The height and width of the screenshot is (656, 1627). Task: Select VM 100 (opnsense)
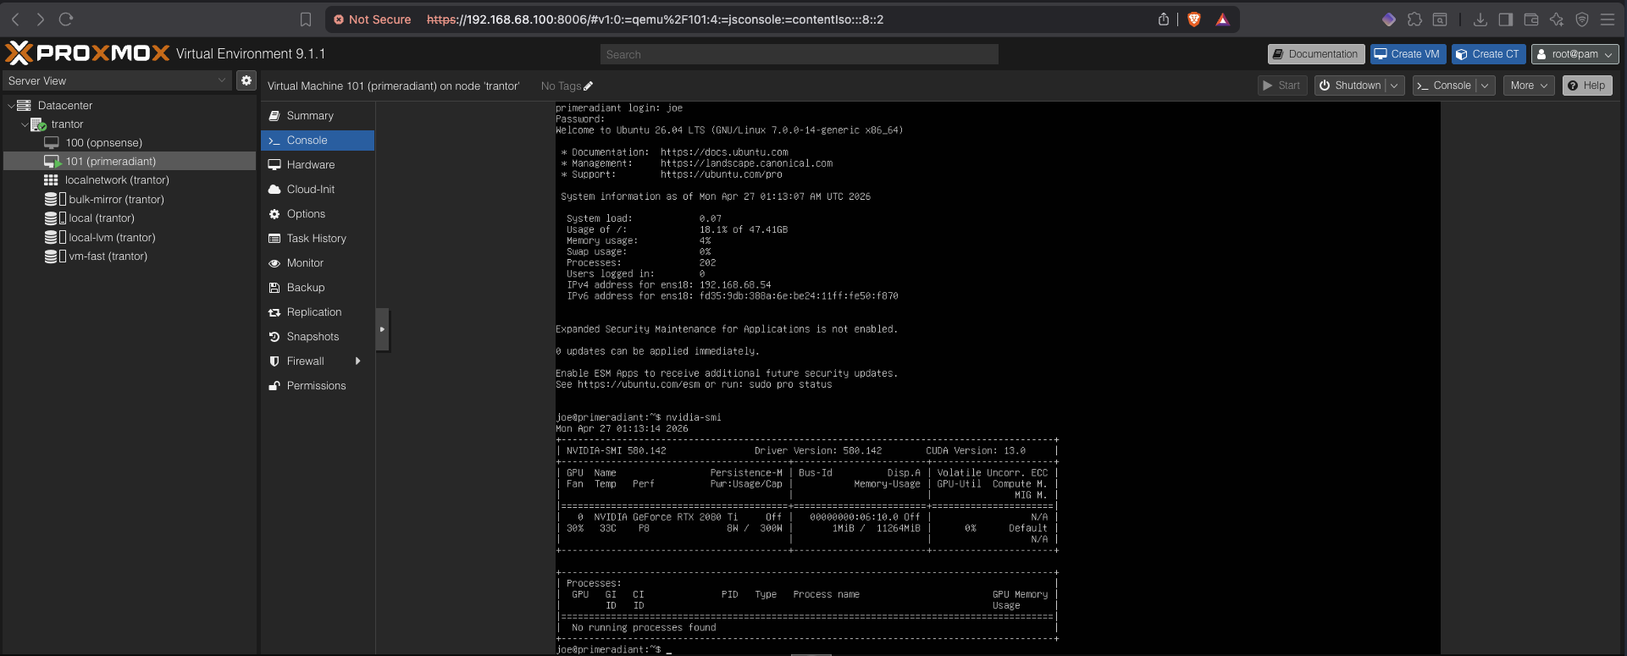(130, 143)
